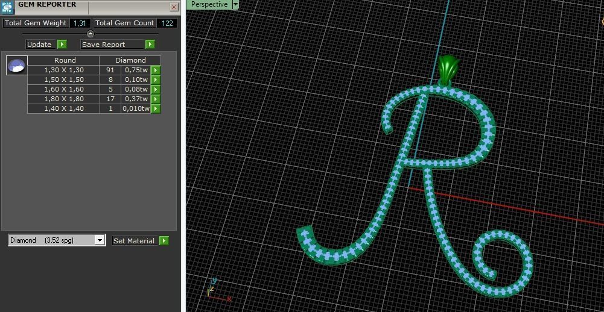The width and height of the screenshot is (604, 312).
Task: Open the Diamond (3,52 spg) material dropdown
Action: [x=100, y=240]
